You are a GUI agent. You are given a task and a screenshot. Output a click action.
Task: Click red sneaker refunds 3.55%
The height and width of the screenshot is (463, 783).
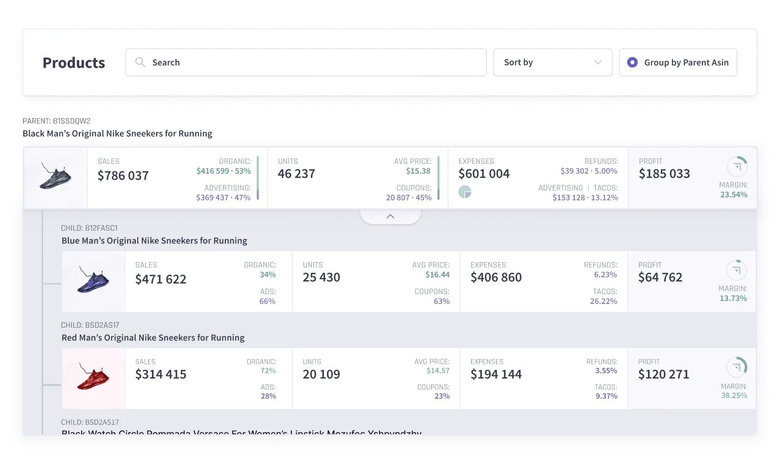coord(606,371)
